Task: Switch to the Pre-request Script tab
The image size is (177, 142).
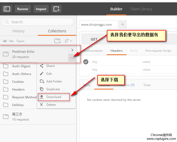Action: [158, 51]
